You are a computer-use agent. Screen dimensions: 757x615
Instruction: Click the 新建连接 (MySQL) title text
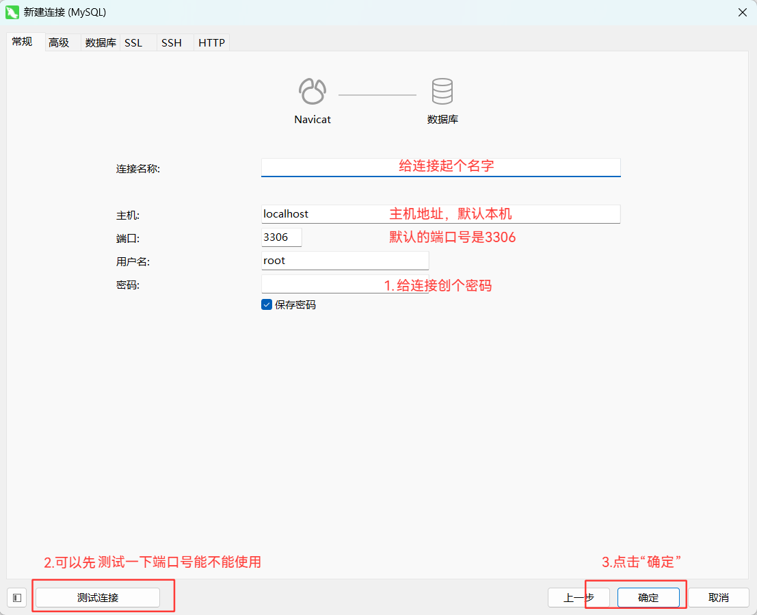[65, 12]
